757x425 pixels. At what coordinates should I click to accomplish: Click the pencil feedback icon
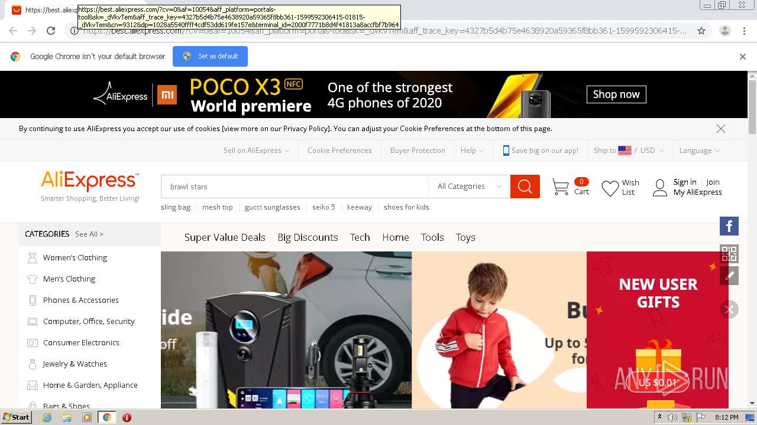(x=729, y=275)
